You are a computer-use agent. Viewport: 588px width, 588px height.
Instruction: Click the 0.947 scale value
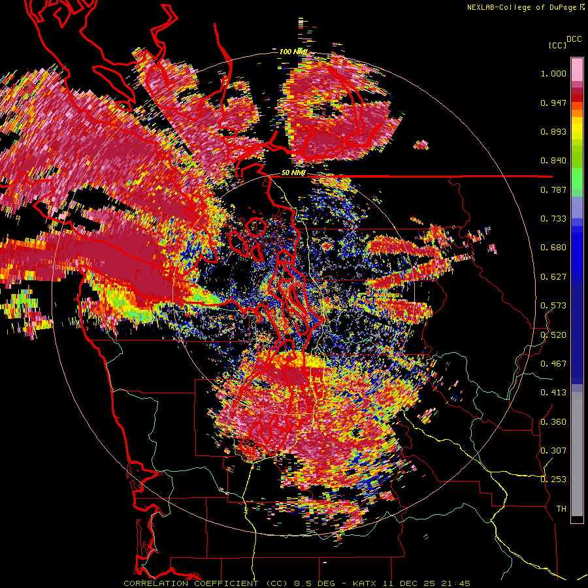tap(553, 103)
